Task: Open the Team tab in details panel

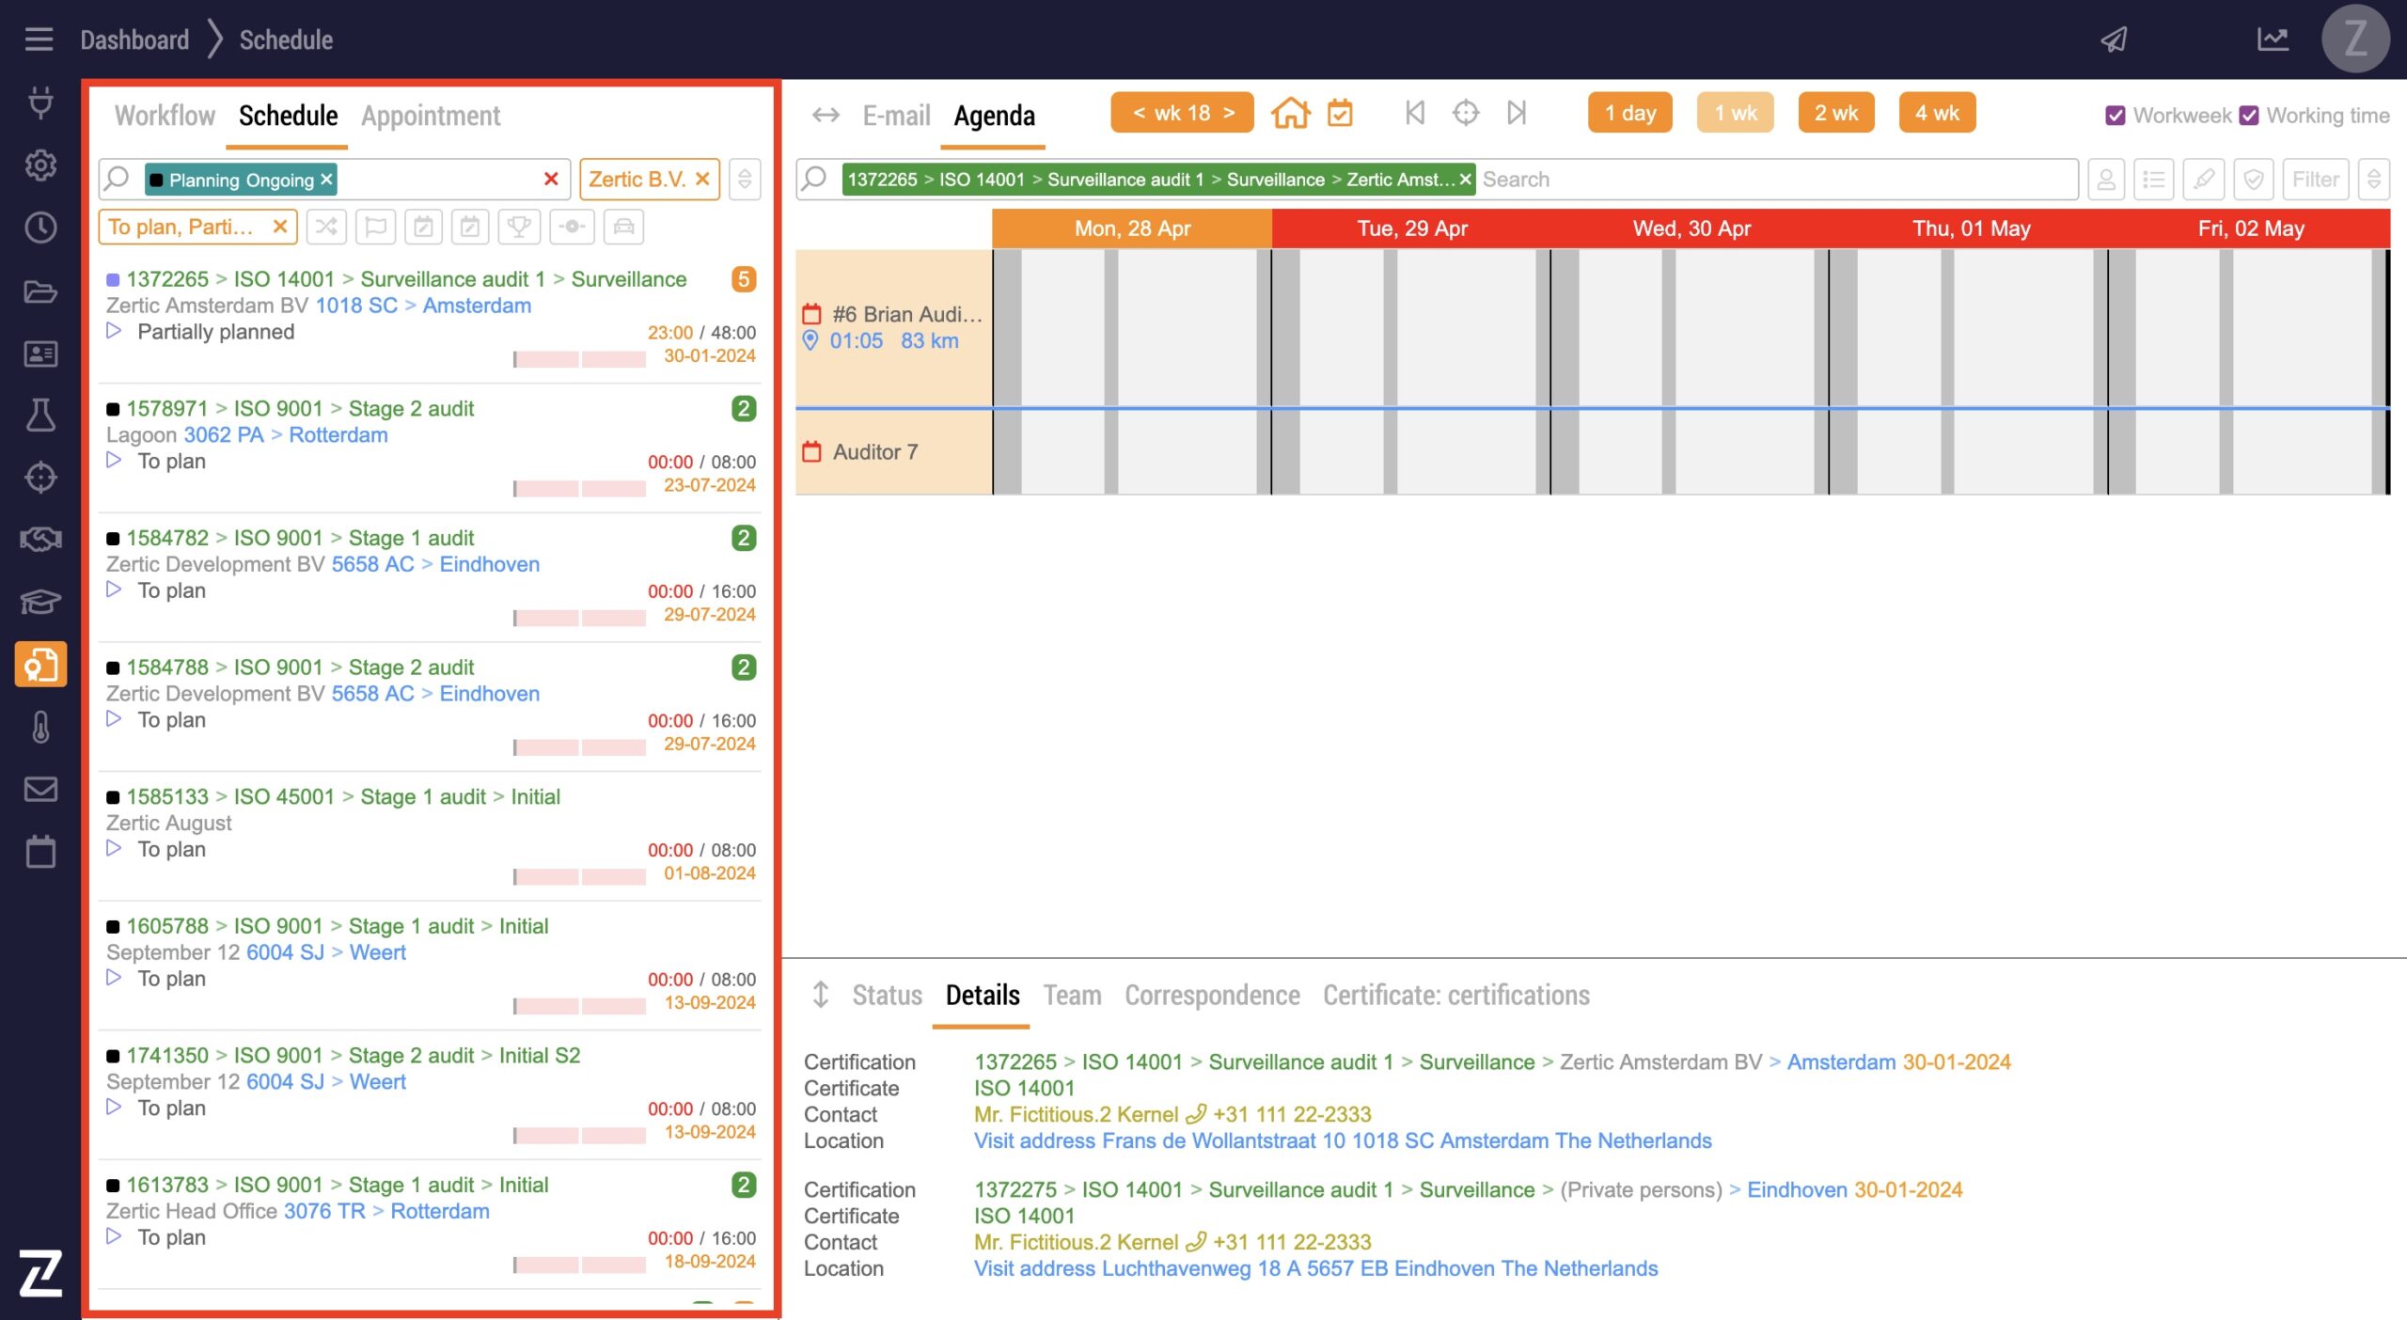Action: [x=1072, y=995]
